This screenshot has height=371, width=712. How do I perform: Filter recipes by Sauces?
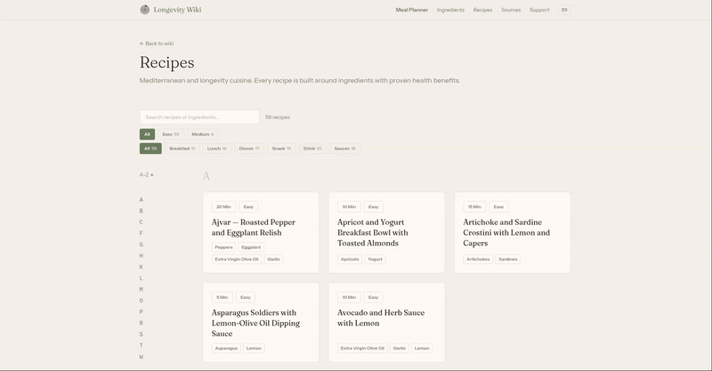tap(344, 149)
